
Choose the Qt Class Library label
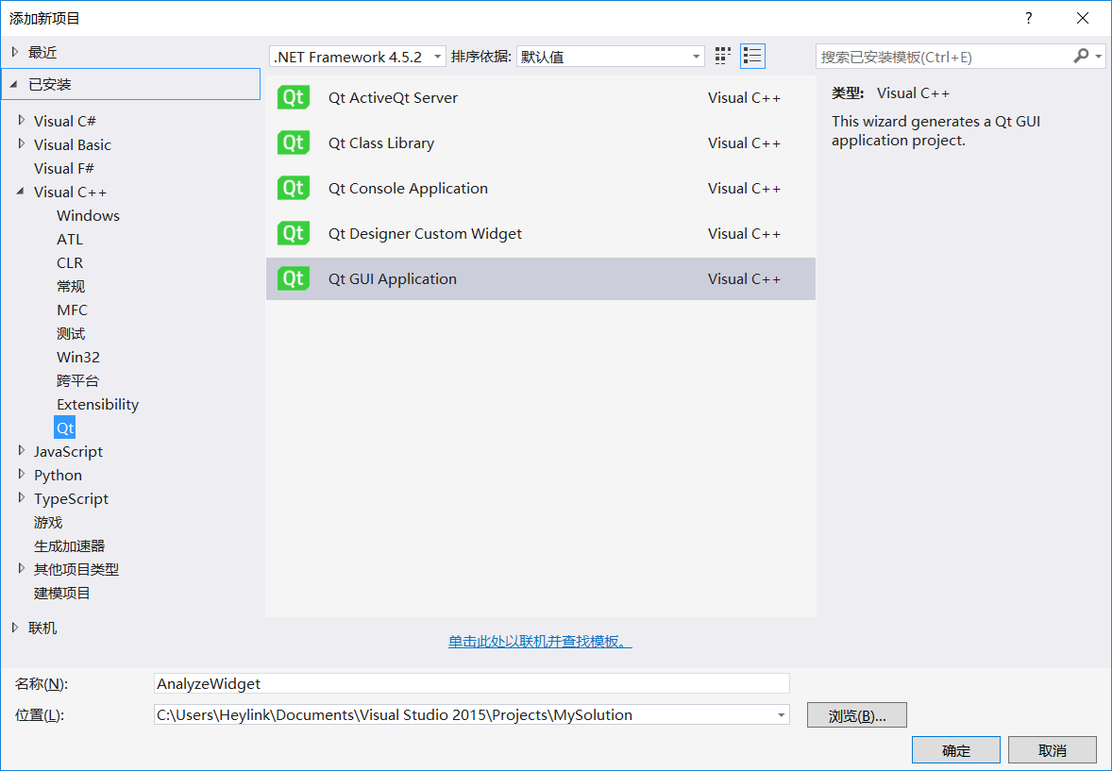tap(380, 142)
